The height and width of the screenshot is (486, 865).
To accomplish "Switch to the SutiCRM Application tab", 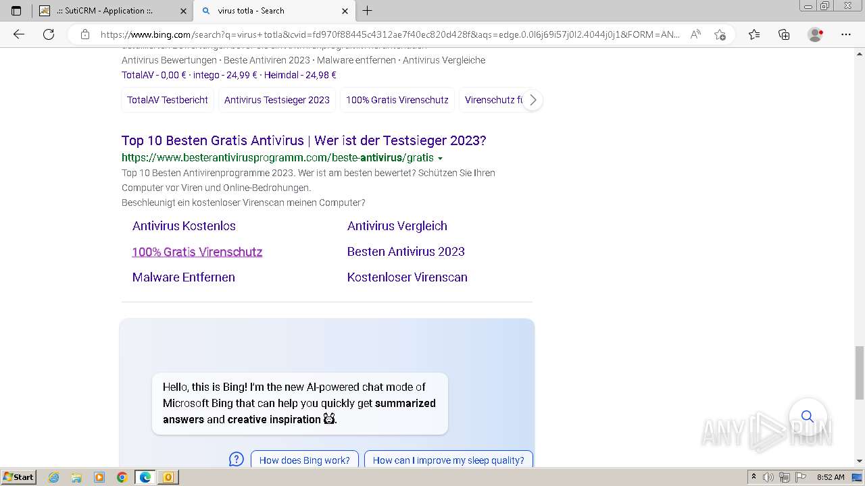I will (x=113, y=11).
